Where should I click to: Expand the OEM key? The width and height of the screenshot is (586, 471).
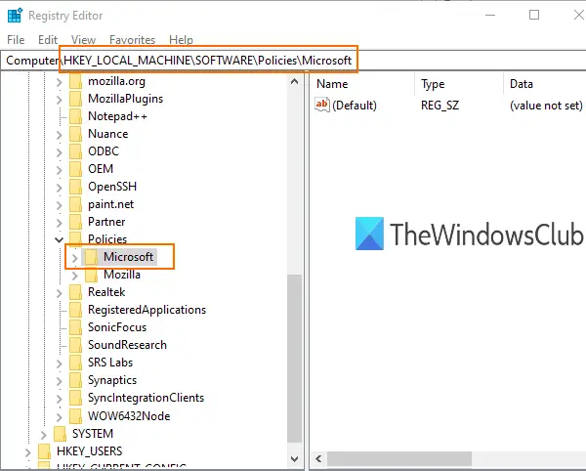pyautogui.click(x=59, y=170)
